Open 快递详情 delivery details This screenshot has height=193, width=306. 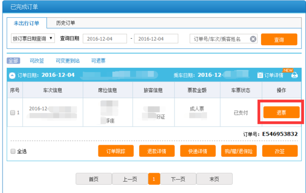coord(198,151)
